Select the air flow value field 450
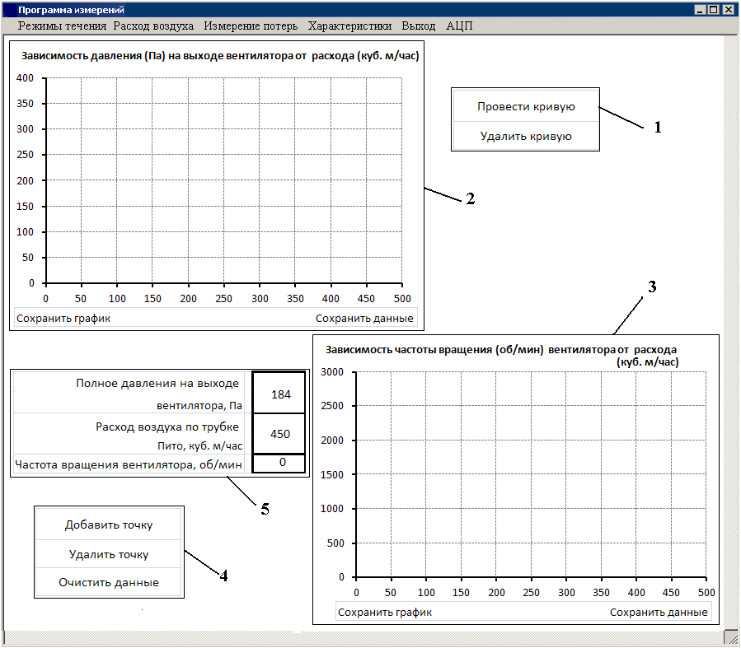741x648 pixels. pyautogui.click(x=279, y=434)
